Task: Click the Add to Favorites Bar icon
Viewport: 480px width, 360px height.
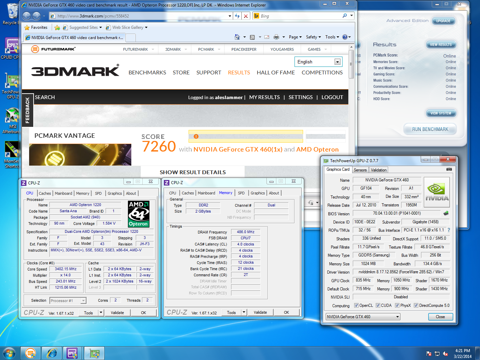Action: click(x=57, y=27)
